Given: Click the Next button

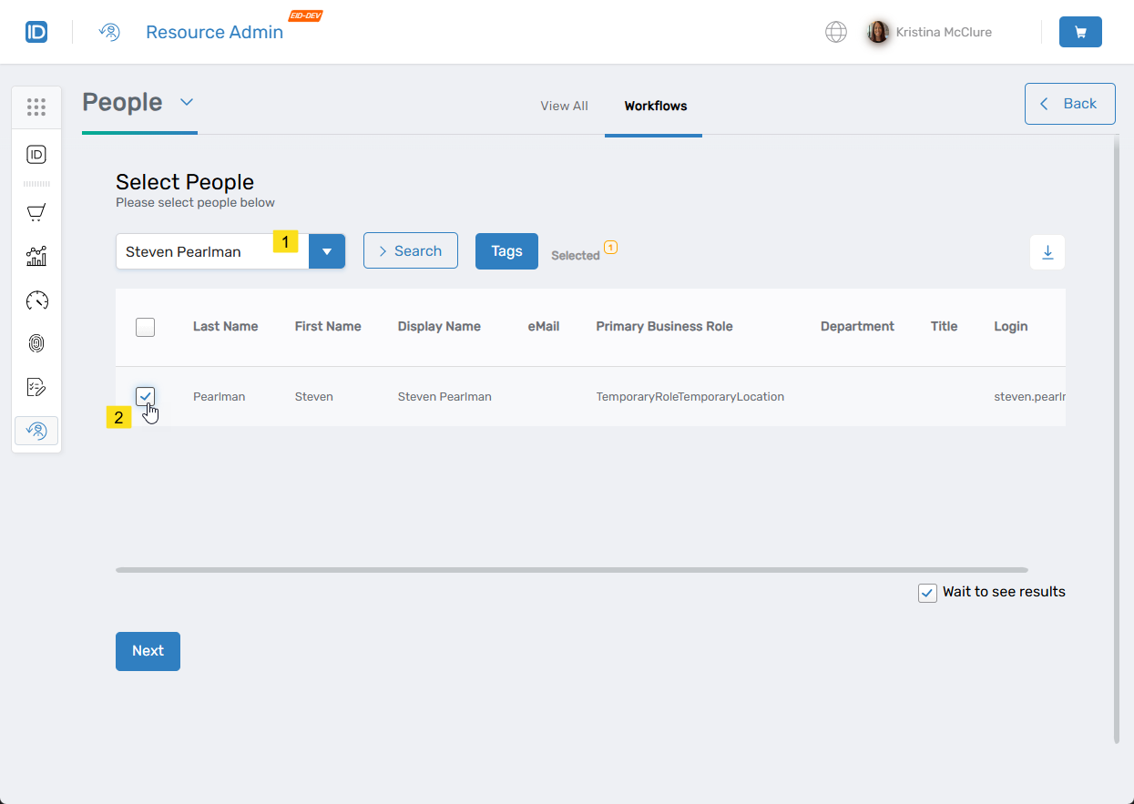Looking at the screenshot, I should pos(148,651).
